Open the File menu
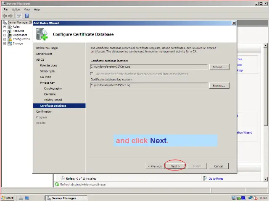This screenshot has width=269, height=201. [x=5, y=9]
